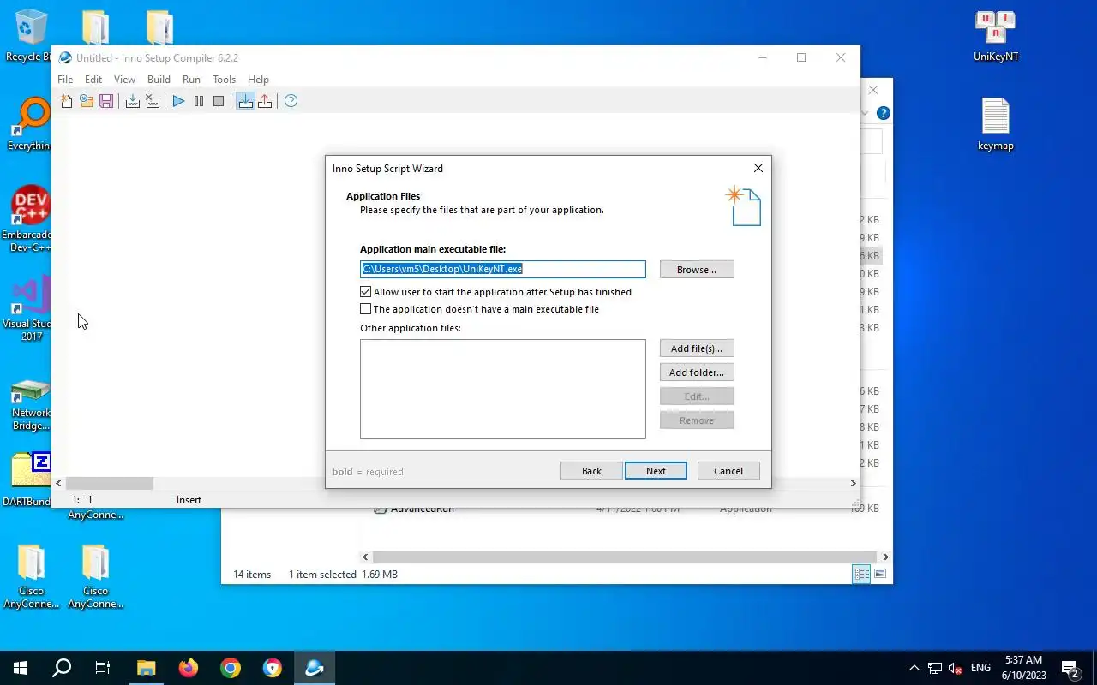Click the Browse... button
Screen dimensions: 1097x685
click(x=697, y=270)
